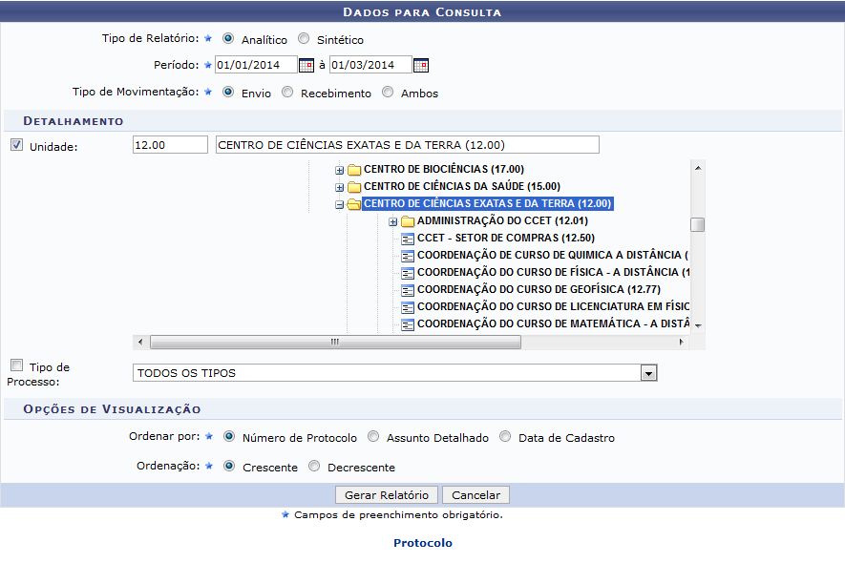Uncheck the Unidade checkbox
845x563 pixels.
coord(16,145)
